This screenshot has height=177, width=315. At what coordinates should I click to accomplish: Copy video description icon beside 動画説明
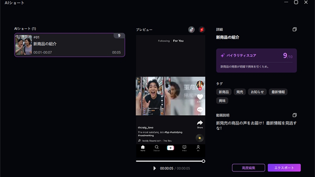click(x=295, y=115)
